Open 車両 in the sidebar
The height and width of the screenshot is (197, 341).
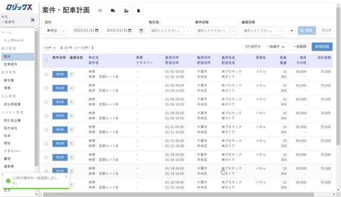click(7, 159)
